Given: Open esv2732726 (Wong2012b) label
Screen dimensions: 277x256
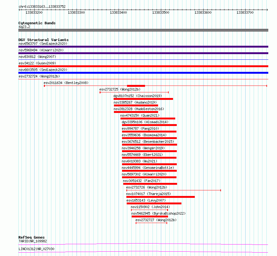Looking at the screenshot, I should point(147,187).
